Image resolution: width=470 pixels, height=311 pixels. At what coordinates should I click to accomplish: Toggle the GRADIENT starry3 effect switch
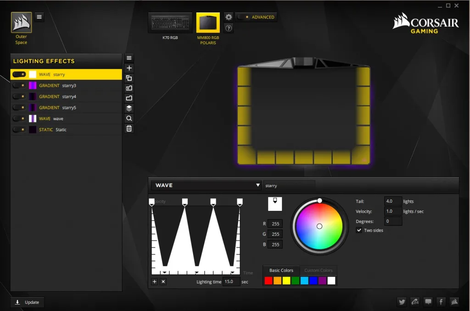[19, 85]
